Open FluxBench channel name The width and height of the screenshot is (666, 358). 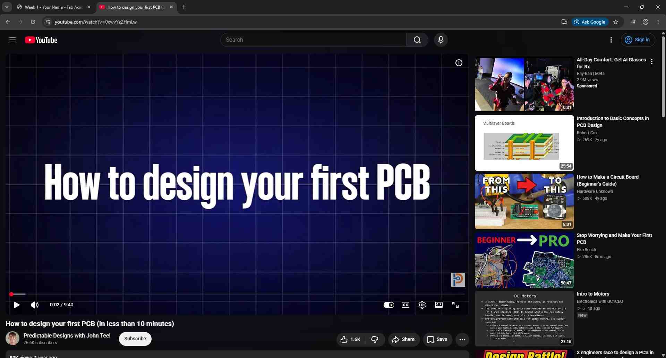click(586, 250)
